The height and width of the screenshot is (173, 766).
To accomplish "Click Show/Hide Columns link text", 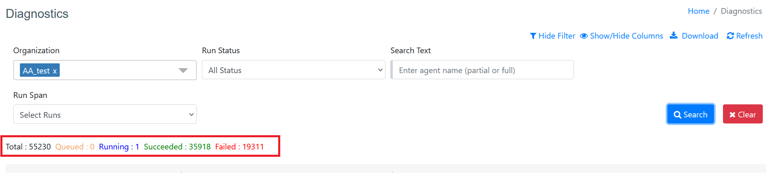I will [626, 36].
